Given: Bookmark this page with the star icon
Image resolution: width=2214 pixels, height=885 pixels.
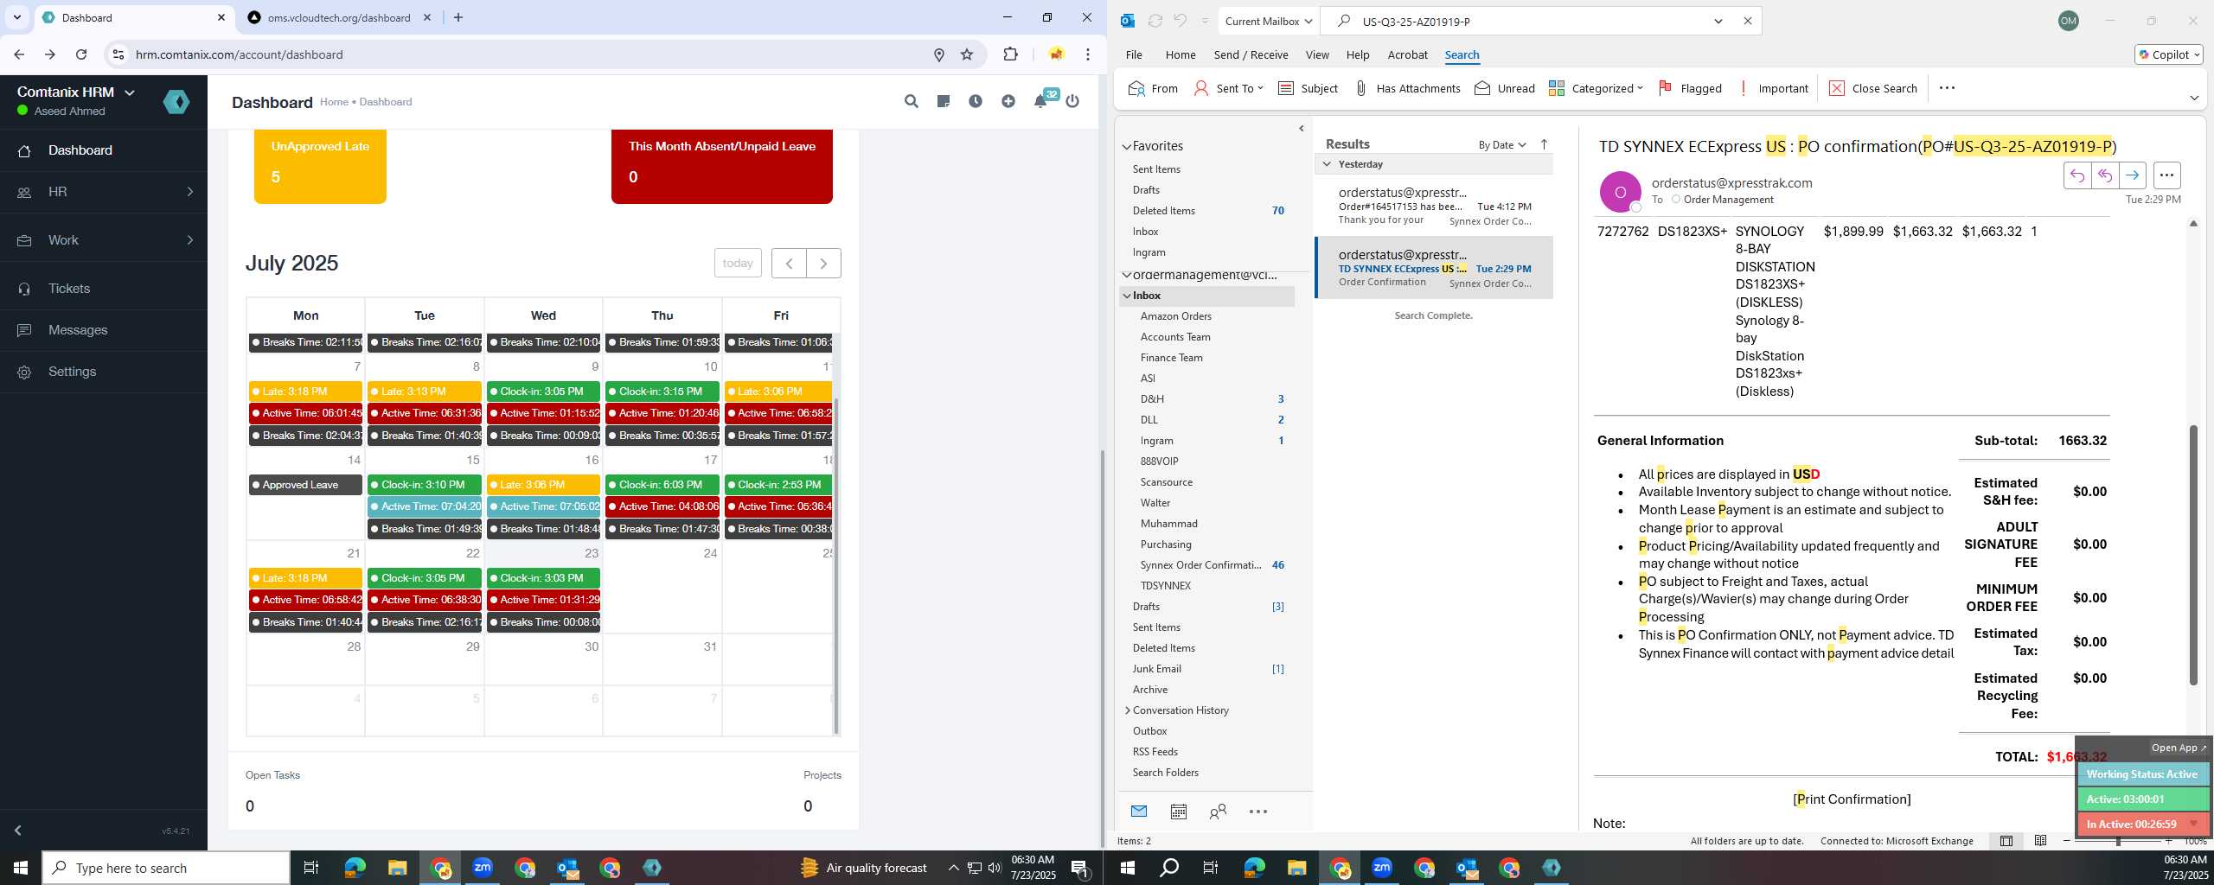Looking at the screenshot, I should pyautogui.click(x=967, y=54).
